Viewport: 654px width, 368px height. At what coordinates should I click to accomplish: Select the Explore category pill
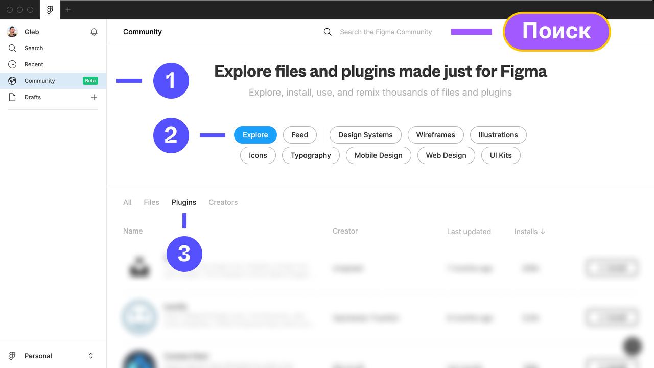pyautogui.click(x=255, y=135)
